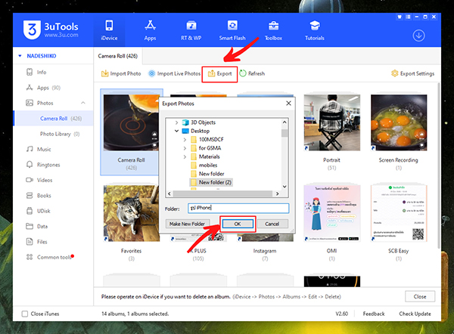The image size is (454, 334).
Task: Select Desktop in folder tree
Action: point(200,131)
